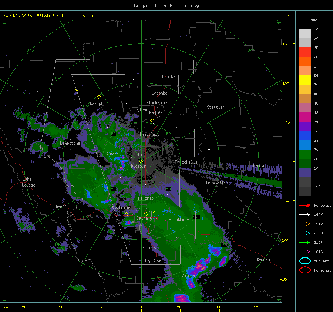Click the cyan 'current' ellipse icon
Image resolution: width=333 pixels, height=312 pixels.
pyautogui.click(x=305, y=261)
